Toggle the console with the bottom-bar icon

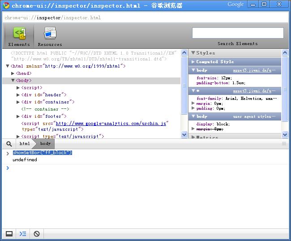[x=23, y=234]
